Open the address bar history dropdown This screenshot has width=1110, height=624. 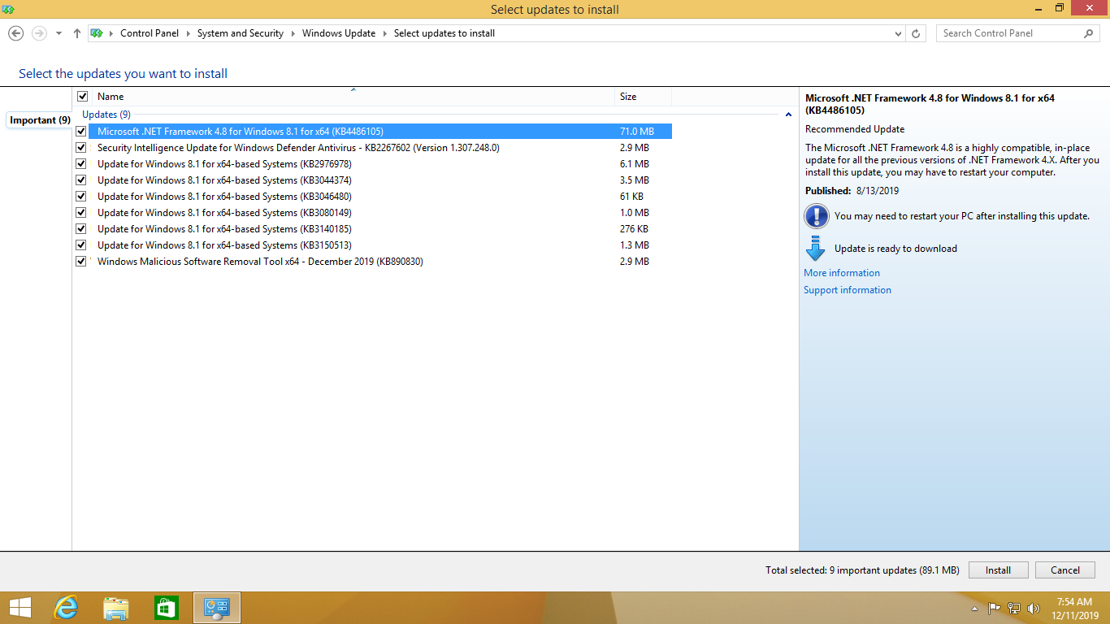pos(898,33)
